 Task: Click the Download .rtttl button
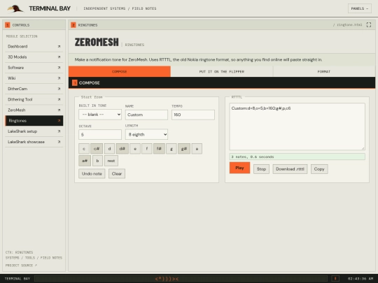290,169
